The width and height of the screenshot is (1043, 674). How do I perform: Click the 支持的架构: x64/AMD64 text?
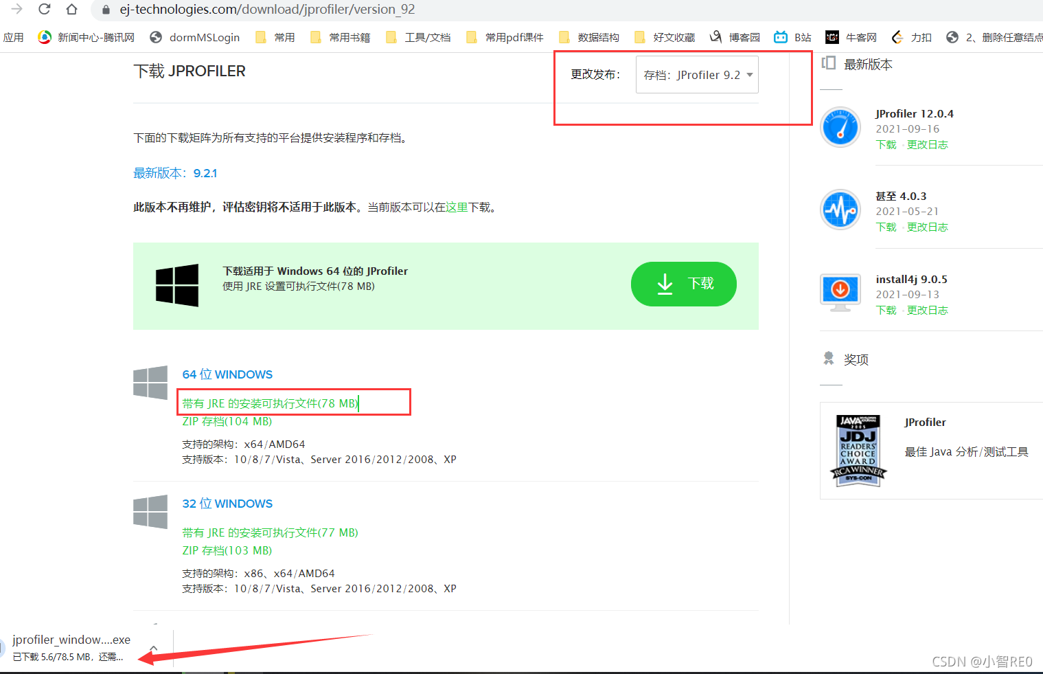(244, 445)
